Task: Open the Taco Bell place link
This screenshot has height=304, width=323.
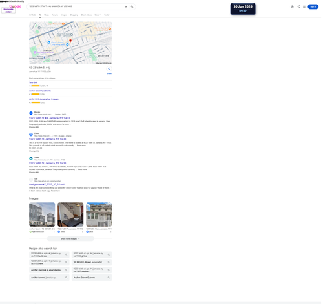Action: coord(33,83)
